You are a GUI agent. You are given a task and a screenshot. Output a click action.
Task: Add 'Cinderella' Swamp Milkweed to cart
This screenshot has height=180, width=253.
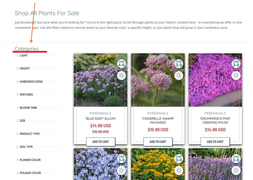click(x=158, y=142)
